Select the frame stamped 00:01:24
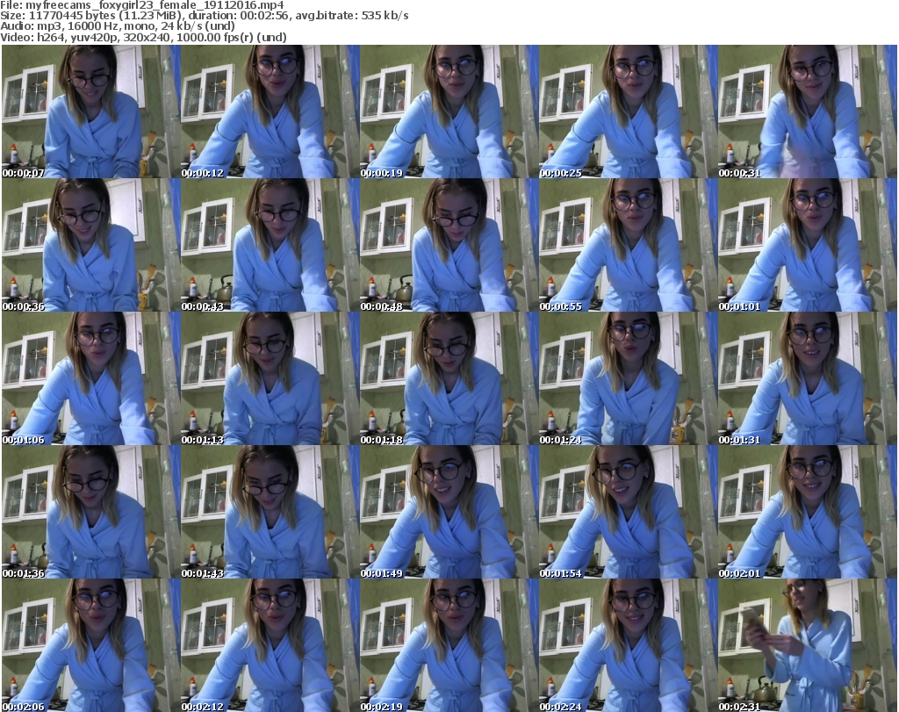Screen dimensions: 899x712 pos(628,379)
